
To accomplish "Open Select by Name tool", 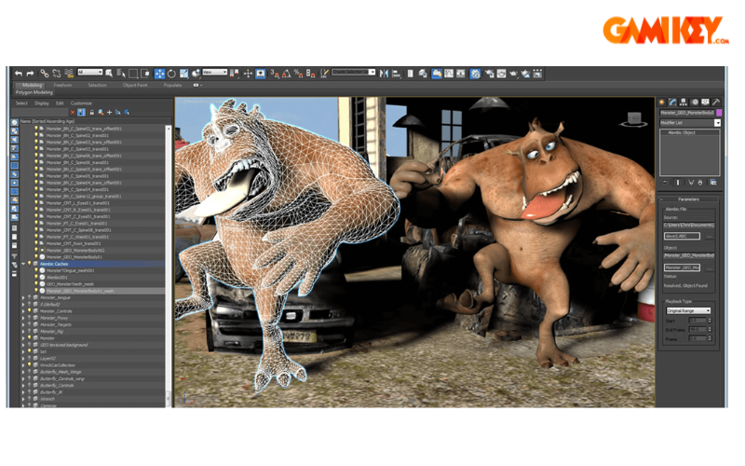I will coord(121,74).
